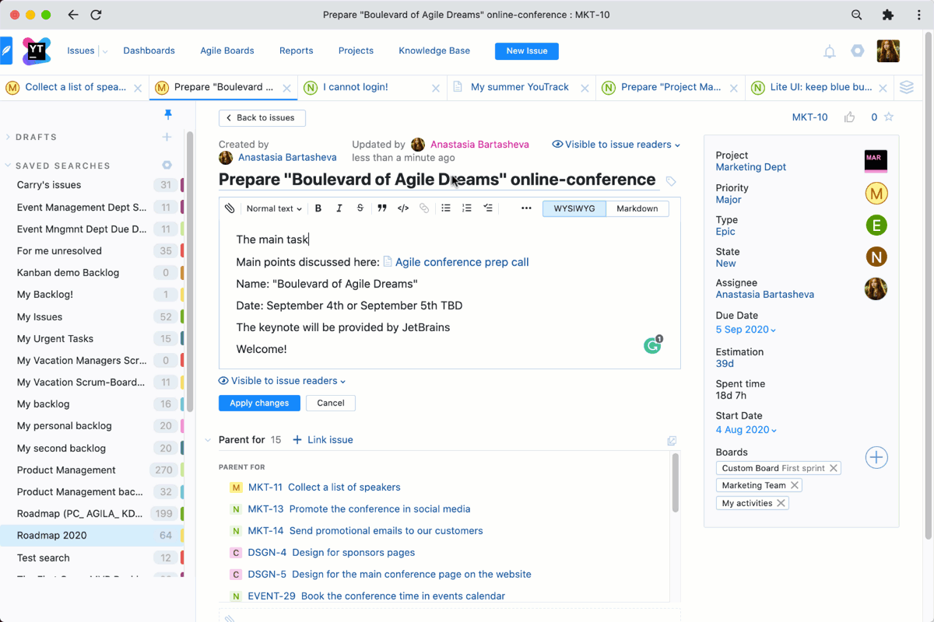Change Priority value Major
Viewport: 934px width, 622px height.
point(729,200)
